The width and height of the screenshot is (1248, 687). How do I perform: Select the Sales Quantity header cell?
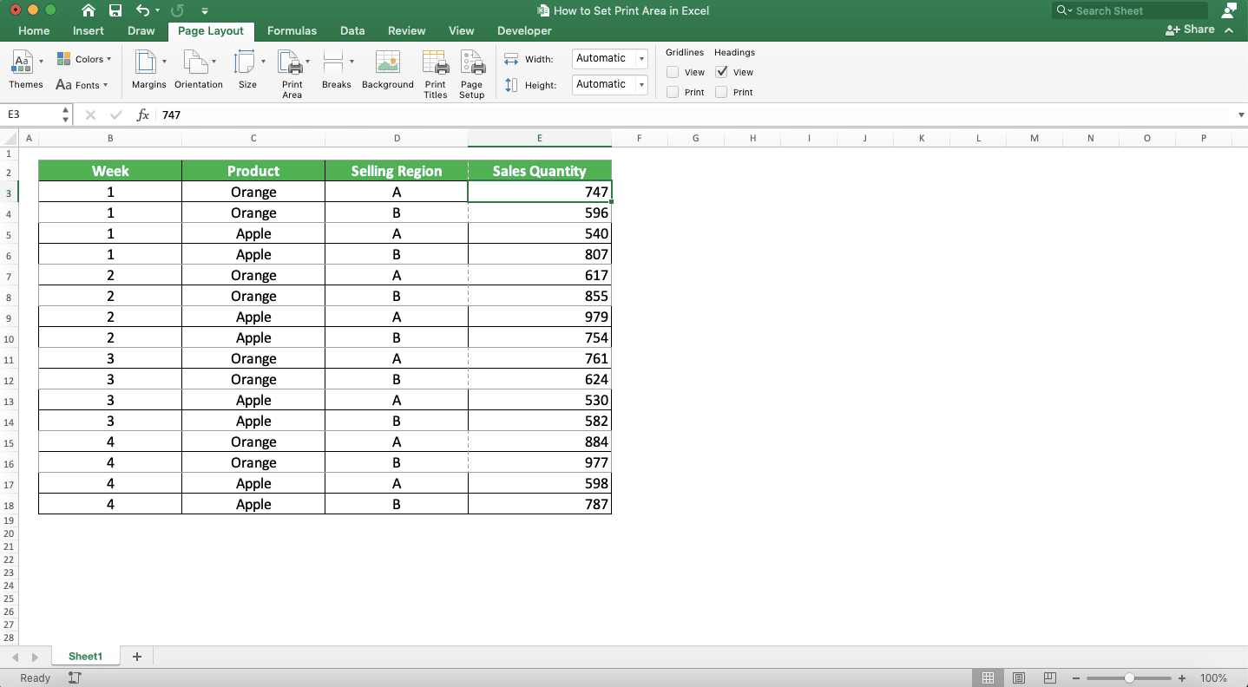539,171
